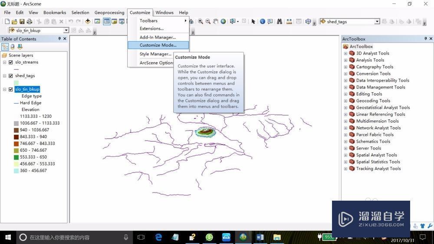Image resolution: width=434 pixels, height=244 pixels.
Task: Save the current scene
Action: tap(22, 22)
